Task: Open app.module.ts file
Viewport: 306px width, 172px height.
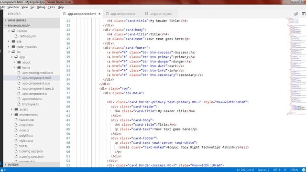Action: click(32, 99)
